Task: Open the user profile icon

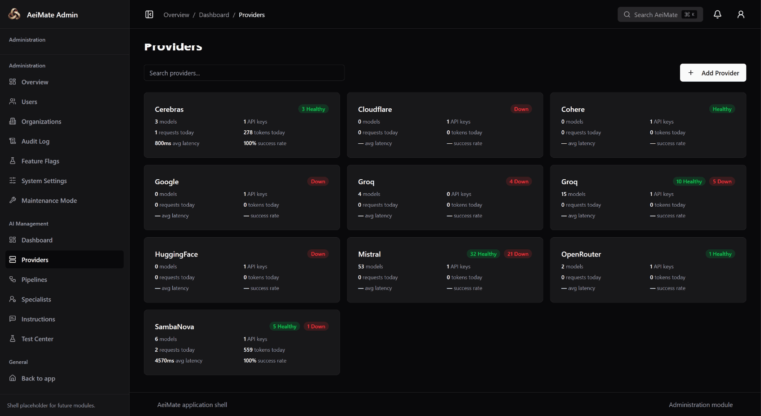Action: click(x=741, y=14)
